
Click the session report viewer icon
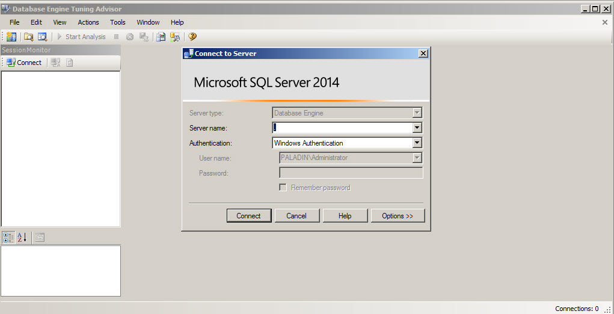[x=42, y=37]
